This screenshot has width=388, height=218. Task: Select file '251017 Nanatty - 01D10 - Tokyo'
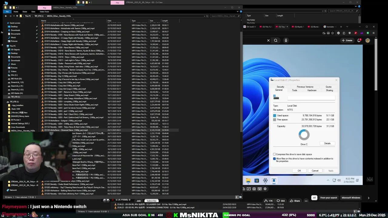point(63,57)
